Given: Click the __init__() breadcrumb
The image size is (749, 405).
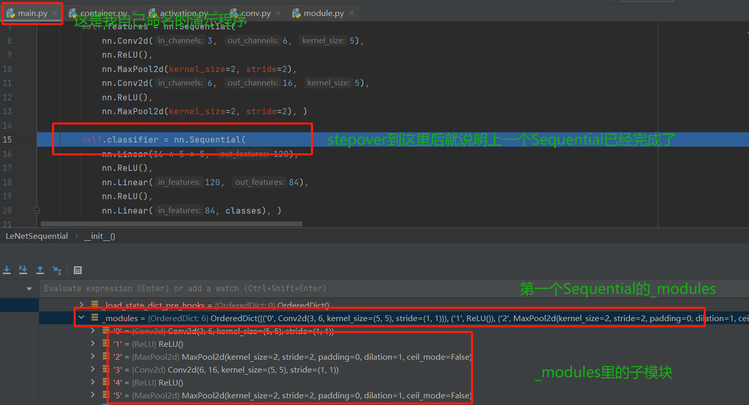Looking at the screenshot, I should [99, 236].
